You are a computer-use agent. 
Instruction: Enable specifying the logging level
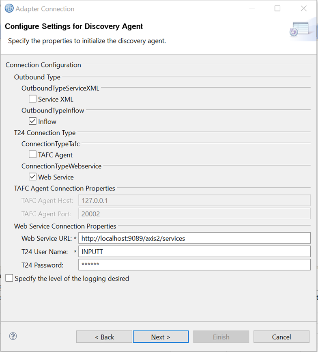click(x=9, y=279)
